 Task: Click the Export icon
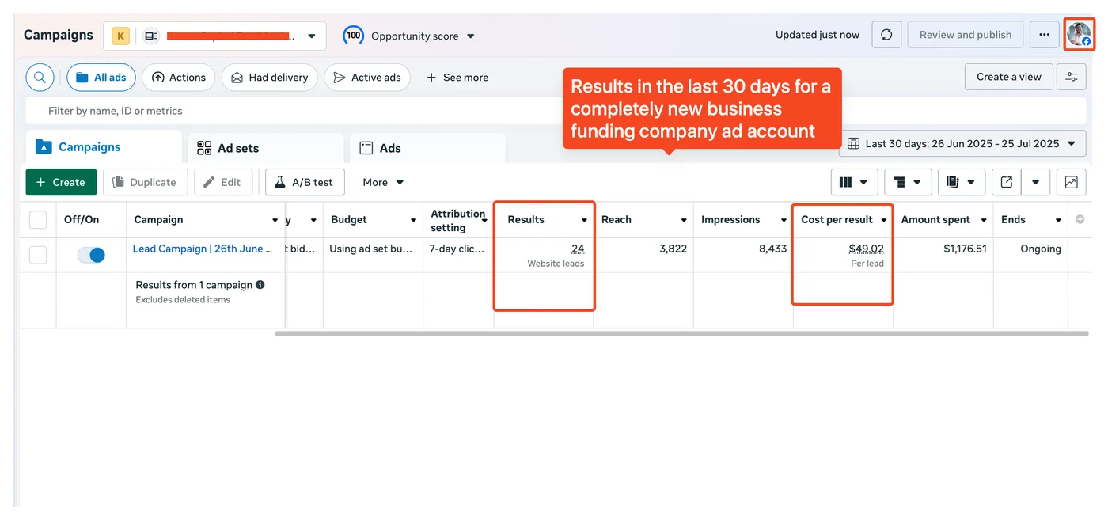(1006, 182)
